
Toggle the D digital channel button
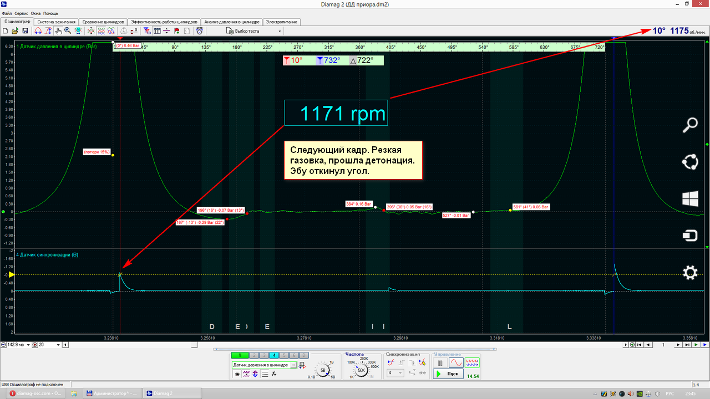click(x=304, y=355)
